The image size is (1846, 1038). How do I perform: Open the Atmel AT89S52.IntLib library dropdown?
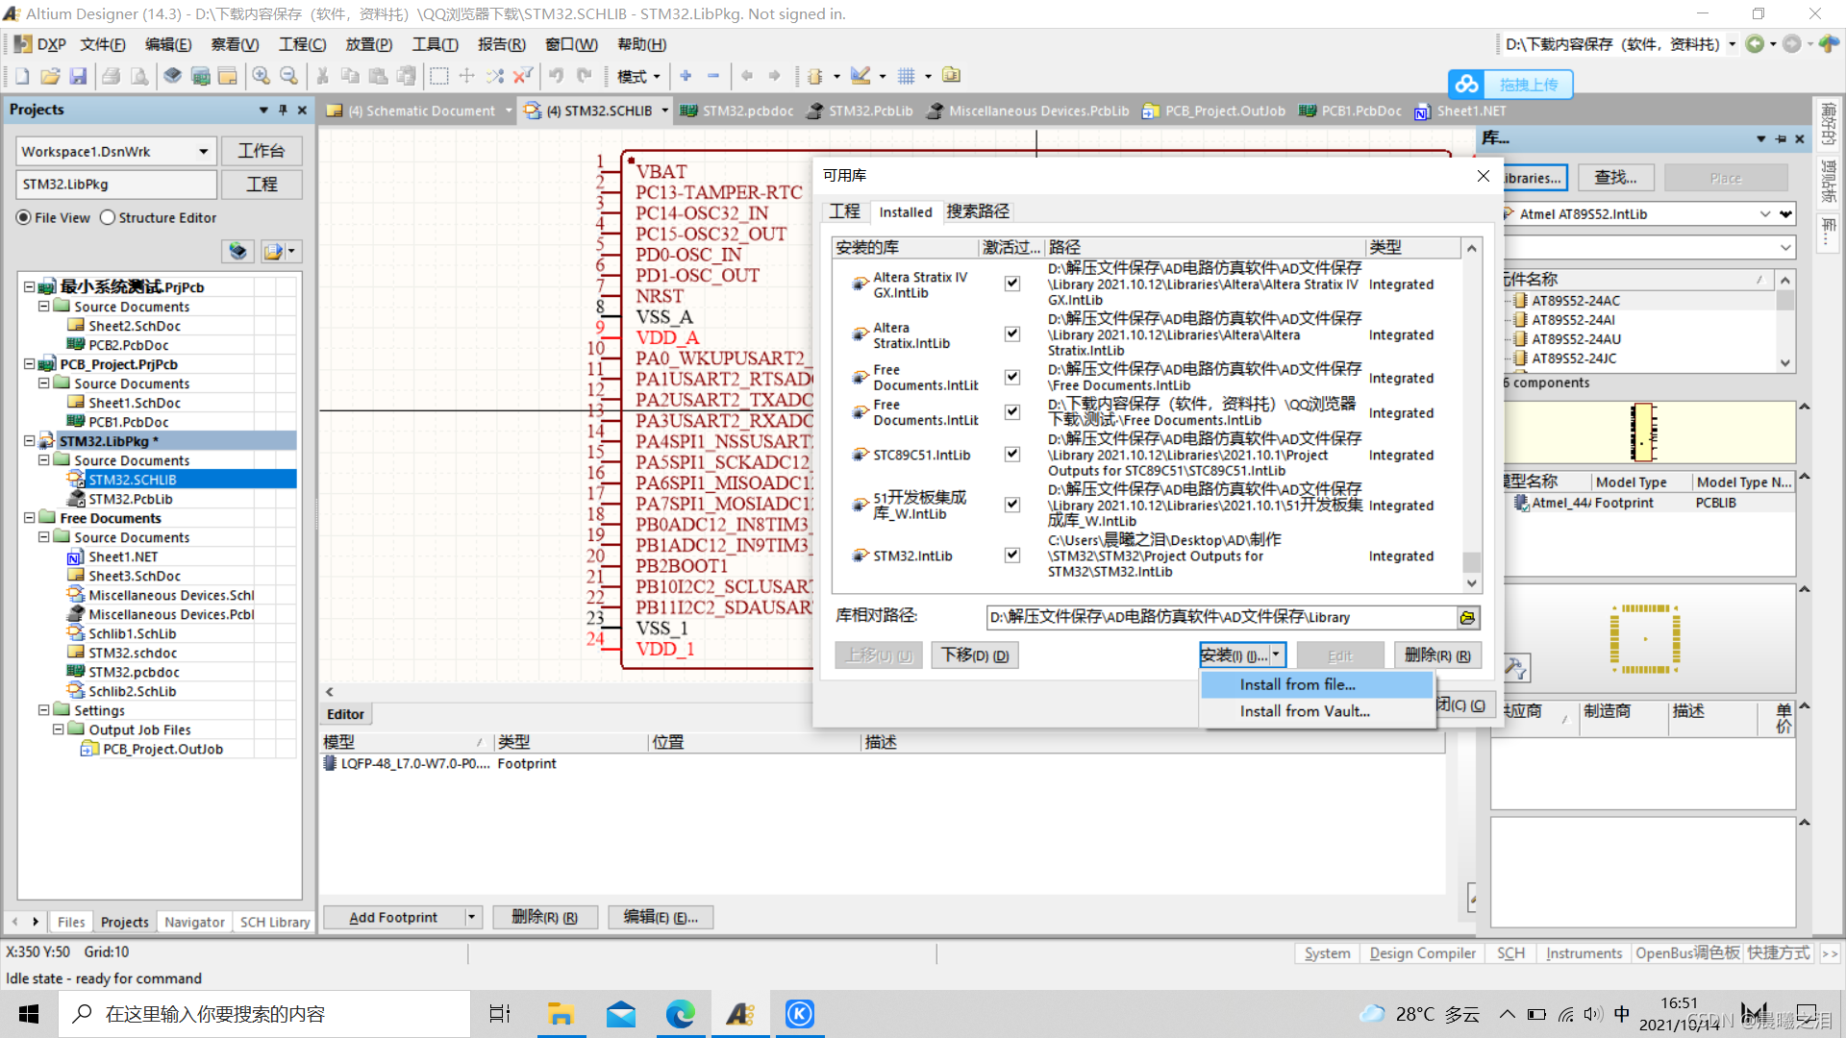point(1764,214)
